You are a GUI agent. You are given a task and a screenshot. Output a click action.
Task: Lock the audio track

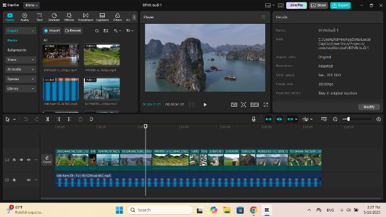14,180
